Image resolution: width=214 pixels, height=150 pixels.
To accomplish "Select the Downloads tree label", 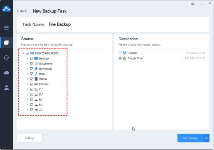I will (x=45, y=69).
